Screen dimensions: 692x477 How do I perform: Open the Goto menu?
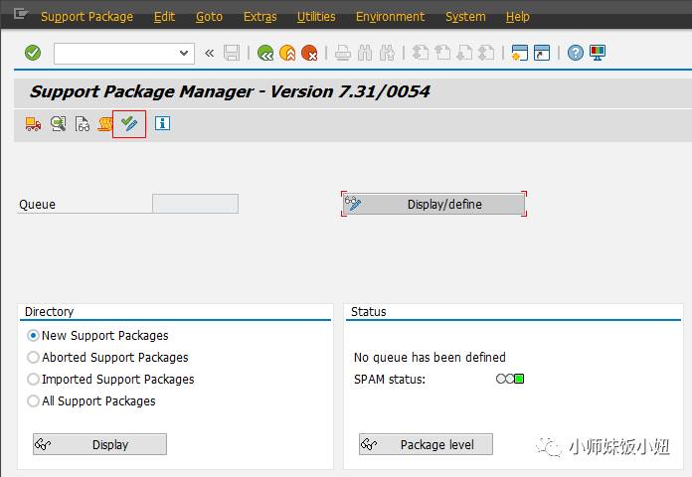[x=209, y=16]
